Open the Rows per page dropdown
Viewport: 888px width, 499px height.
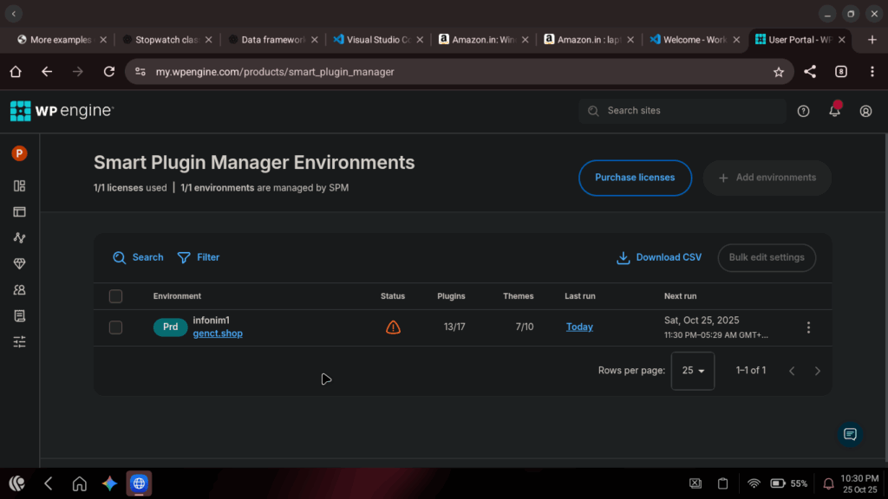(x=692, y=371)
